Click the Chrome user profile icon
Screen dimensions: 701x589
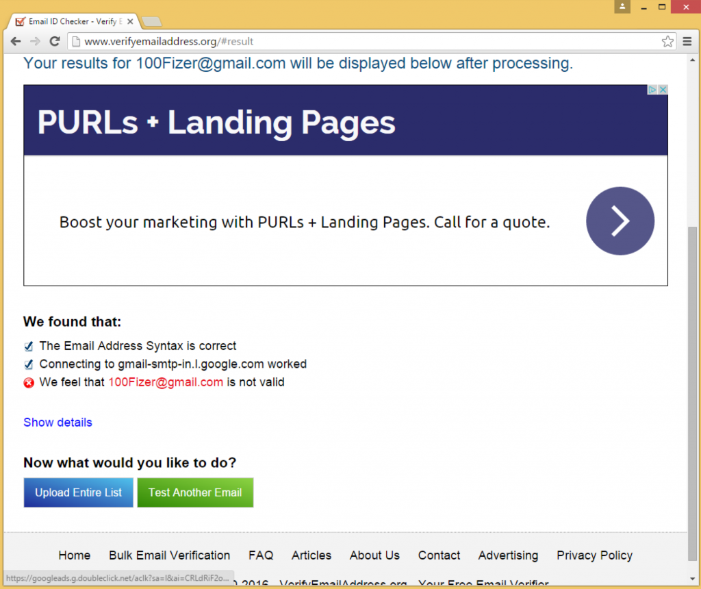click(622, 7)
